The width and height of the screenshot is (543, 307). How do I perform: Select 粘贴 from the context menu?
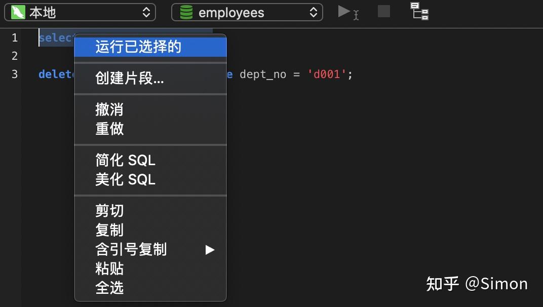pos(109,268)
